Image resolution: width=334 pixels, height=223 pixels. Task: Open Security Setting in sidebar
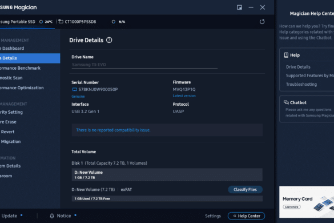click(x=11, y=112)
